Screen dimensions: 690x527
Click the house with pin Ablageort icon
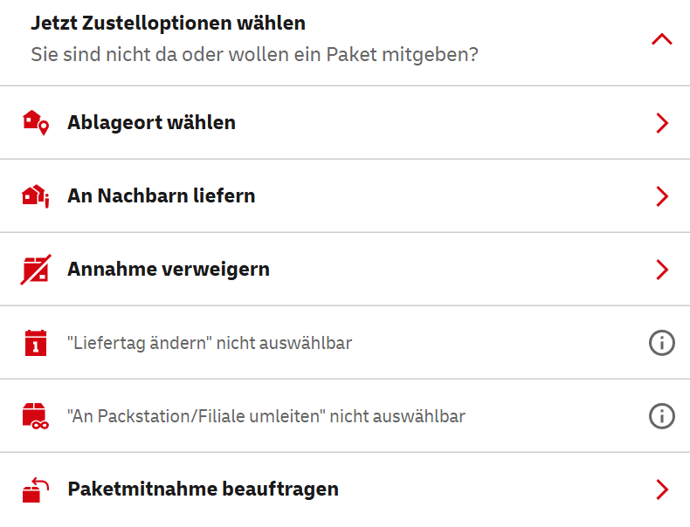(35, 122)
